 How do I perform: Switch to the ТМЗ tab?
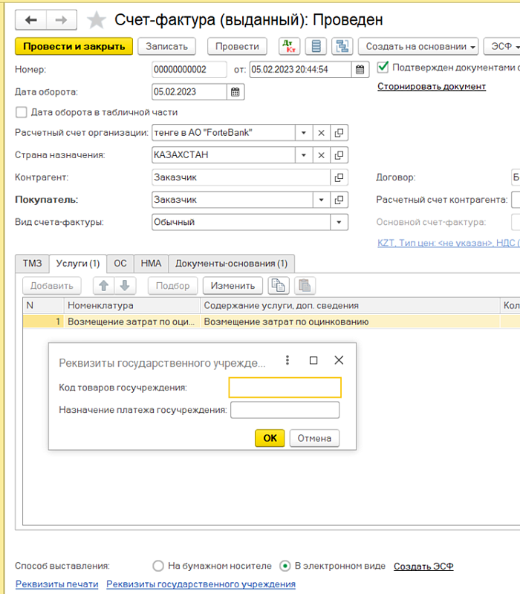pyautogui.click(x=32, y=264)
